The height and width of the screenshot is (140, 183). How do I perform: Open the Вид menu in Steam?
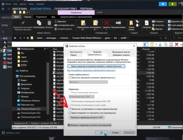(x=16, y=4)
